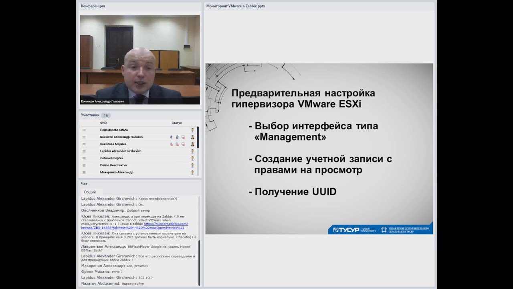Select the Общий chat tab

pyautogui.click(x=91, y=192)
